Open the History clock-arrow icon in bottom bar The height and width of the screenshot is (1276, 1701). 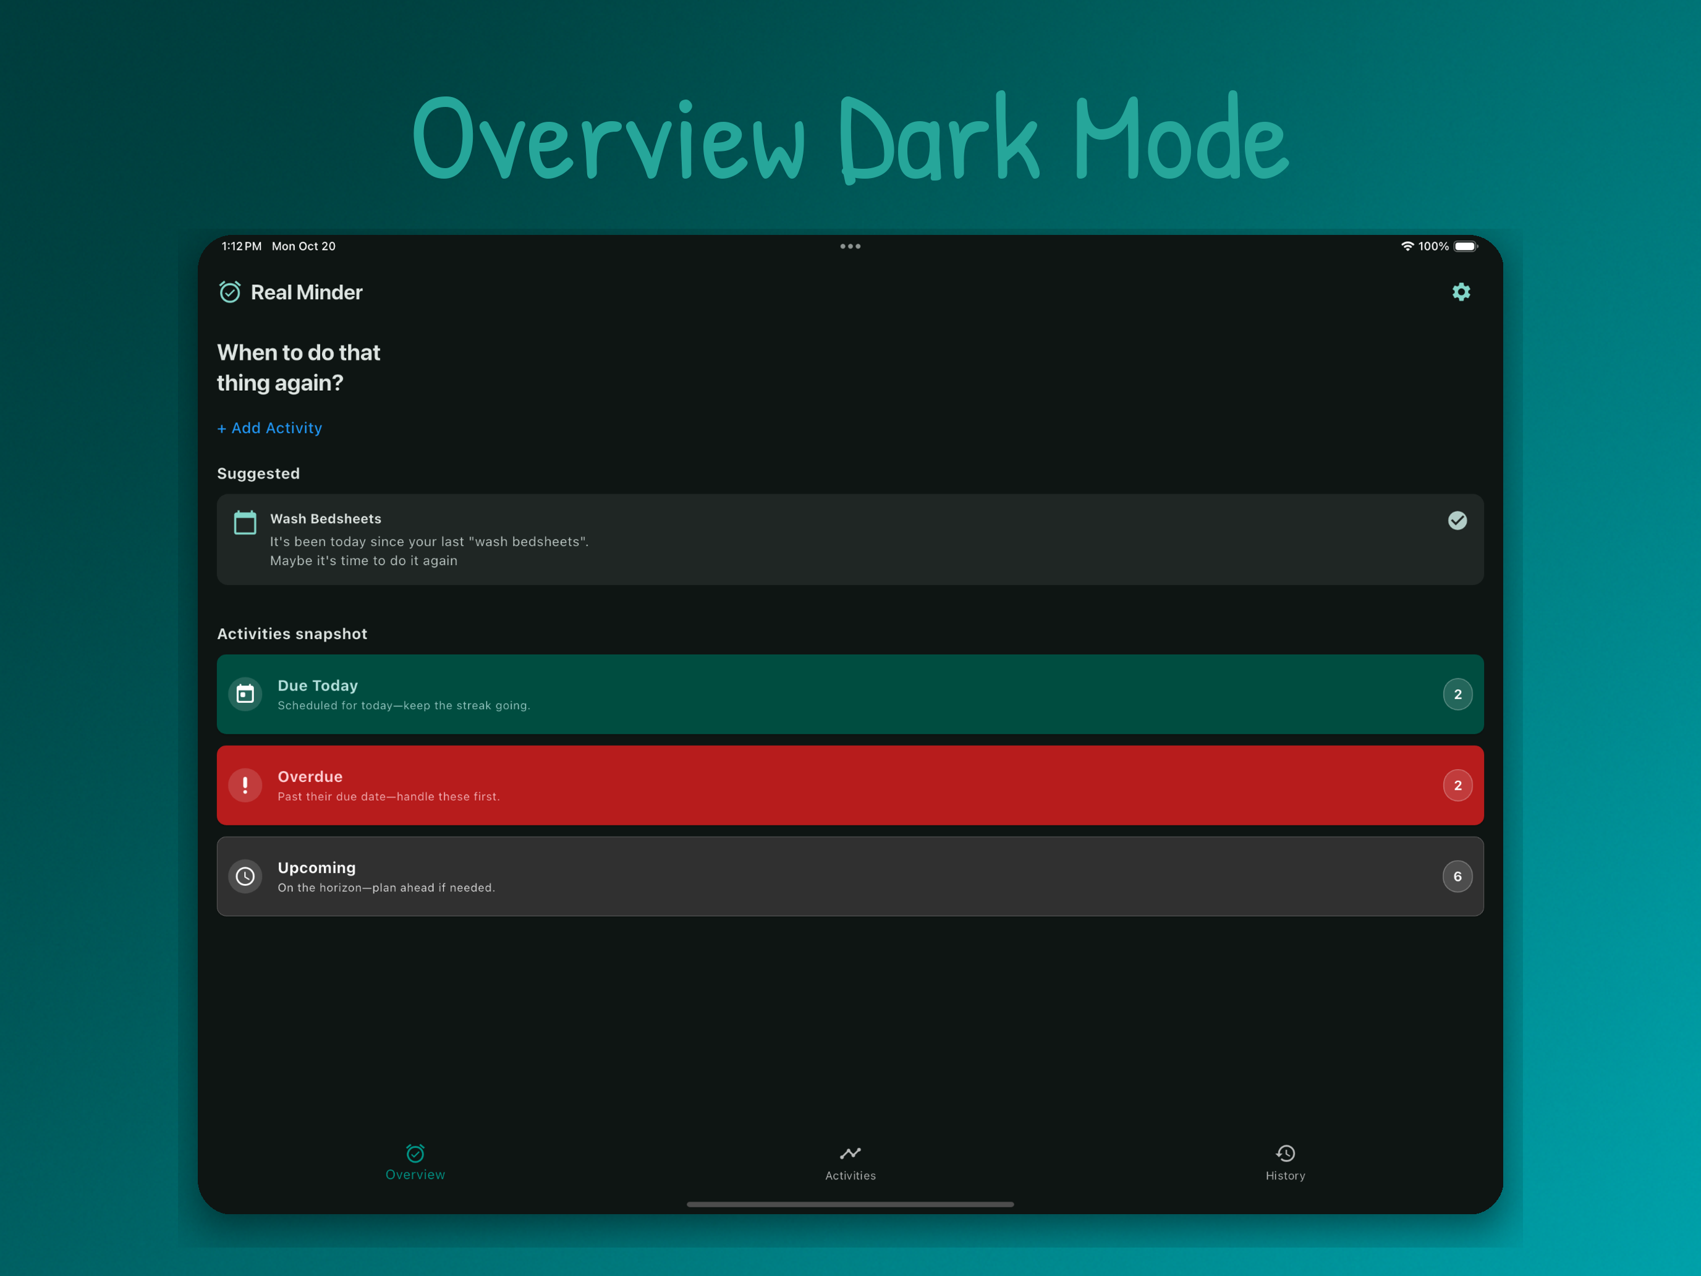pos(1285,1153)
